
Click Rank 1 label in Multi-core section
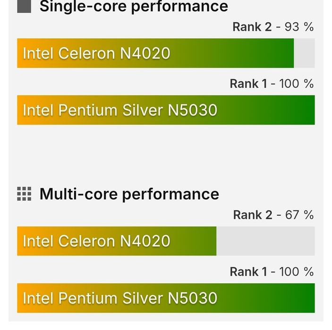click(248, 271)
